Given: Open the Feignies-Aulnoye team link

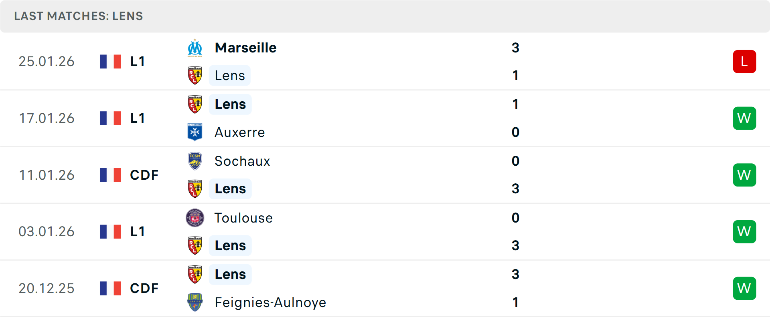Looking at the screenshot, I should click(270, 302).
